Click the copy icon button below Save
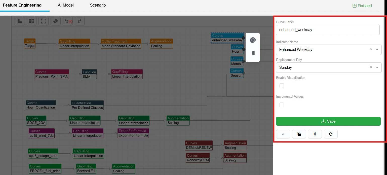 coord(299,134)
